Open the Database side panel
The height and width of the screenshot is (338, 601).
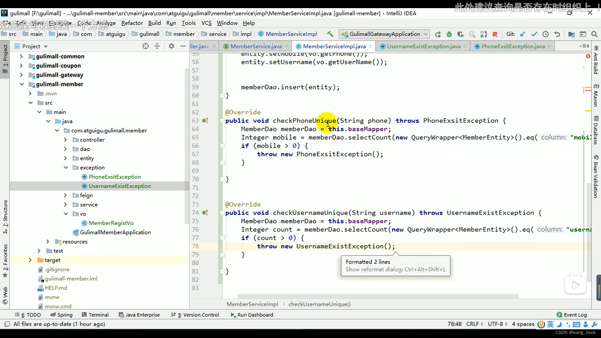[x=596, y=131]
